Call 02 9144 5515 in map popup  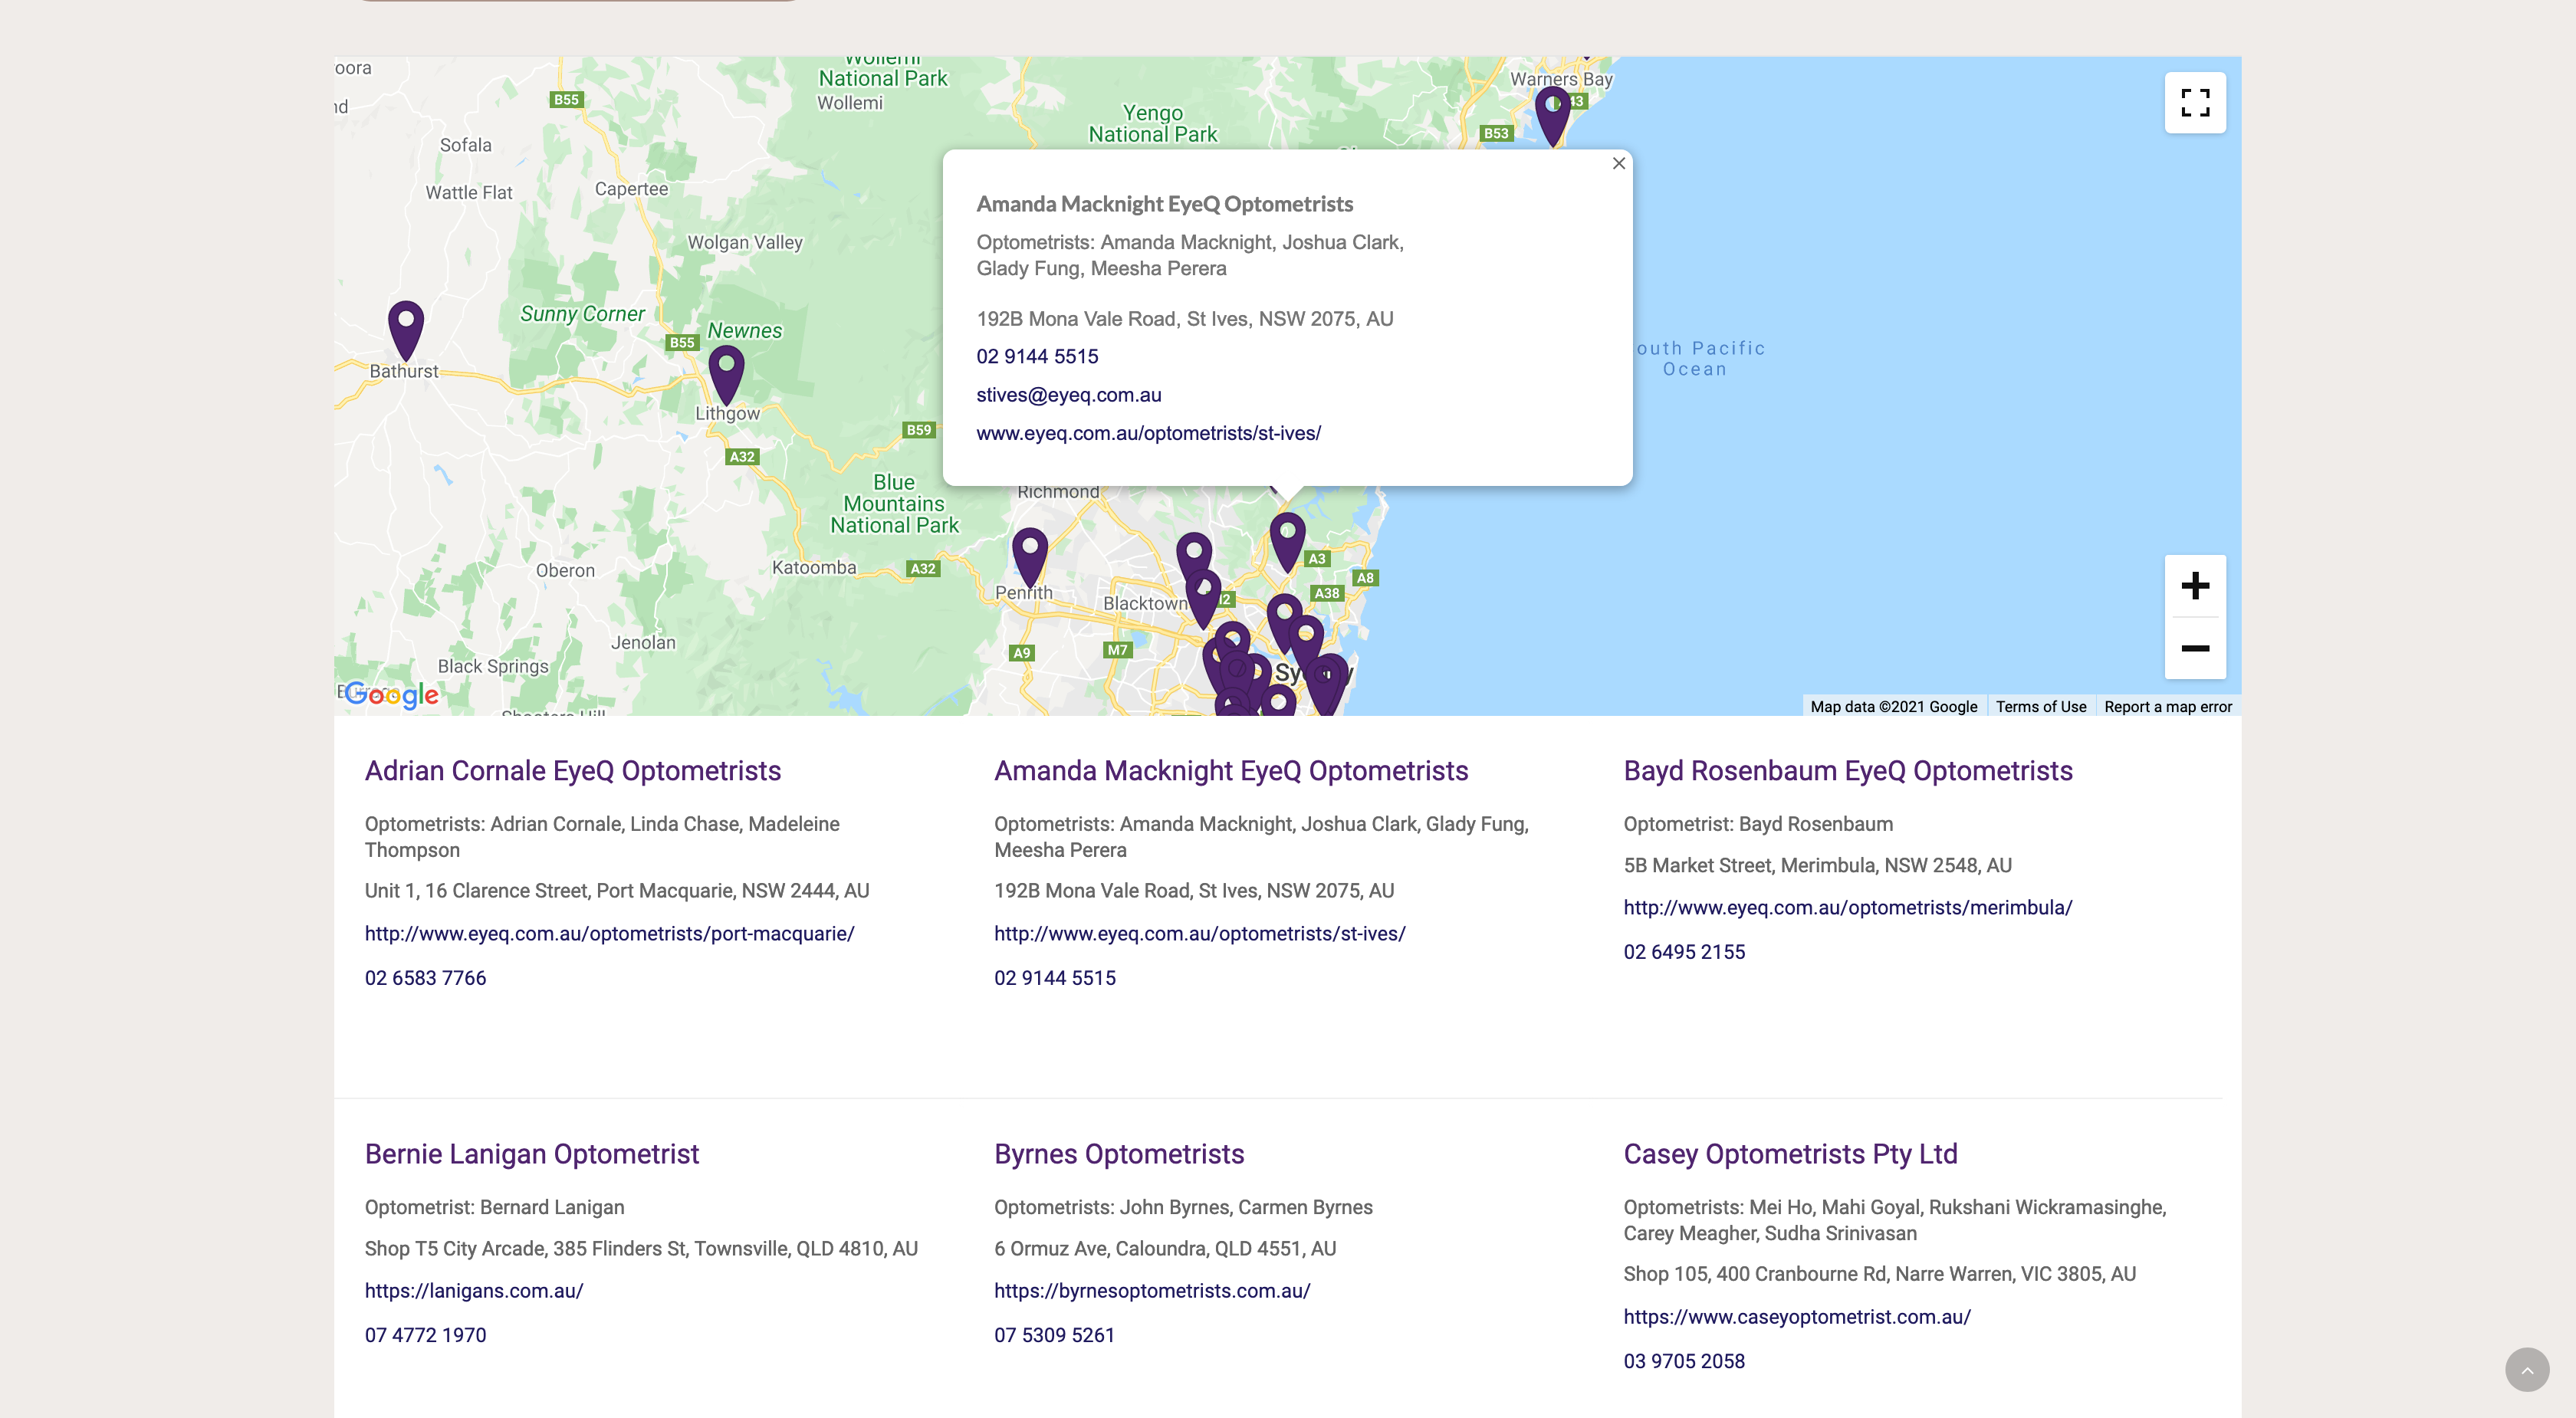click(x=1037, y=357)
